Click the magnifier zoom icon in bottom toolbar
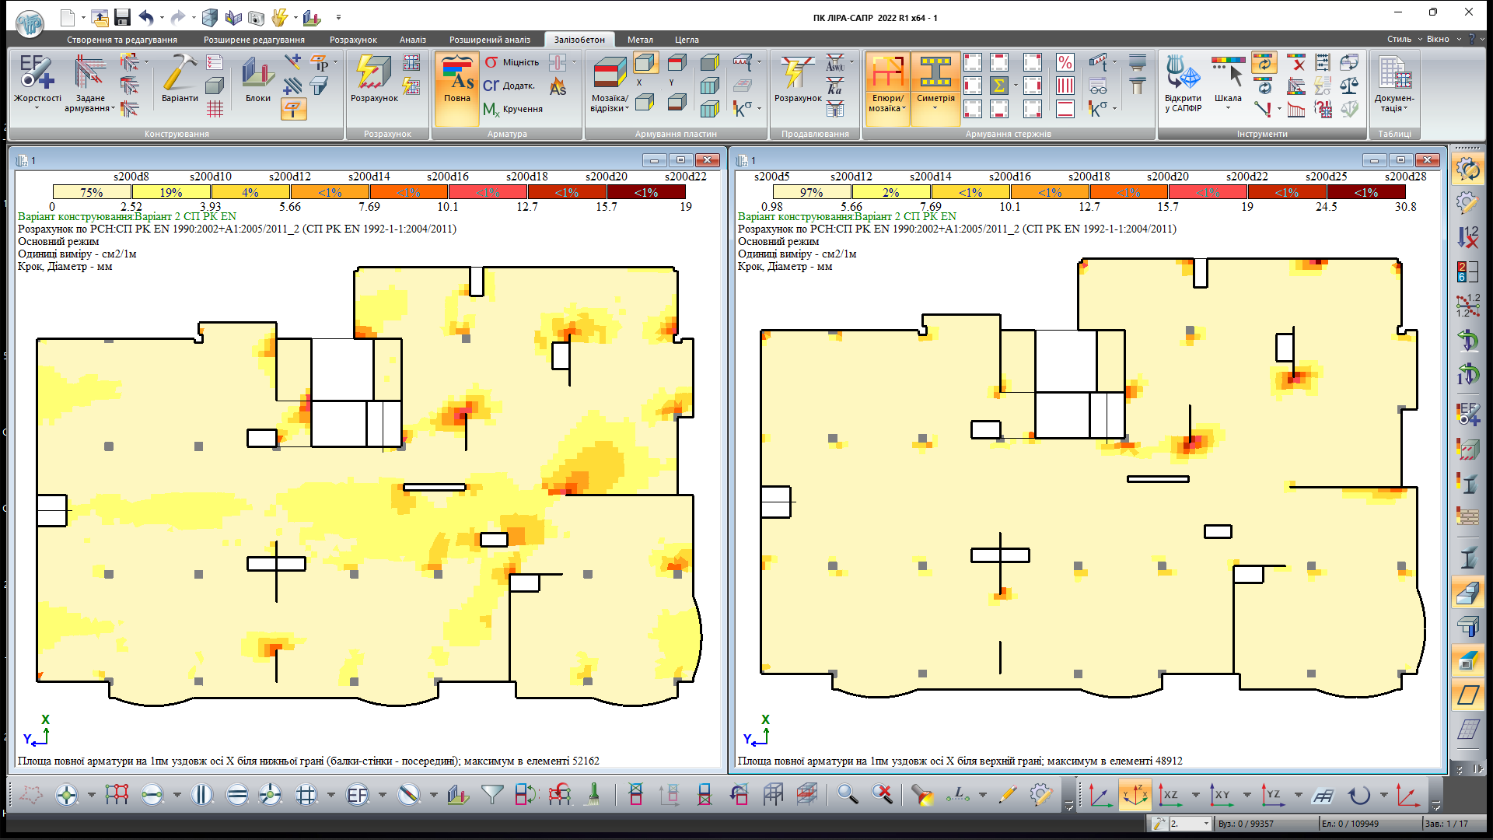The height and width of the screenshot is (840, 1493). (x=847, y=794)
